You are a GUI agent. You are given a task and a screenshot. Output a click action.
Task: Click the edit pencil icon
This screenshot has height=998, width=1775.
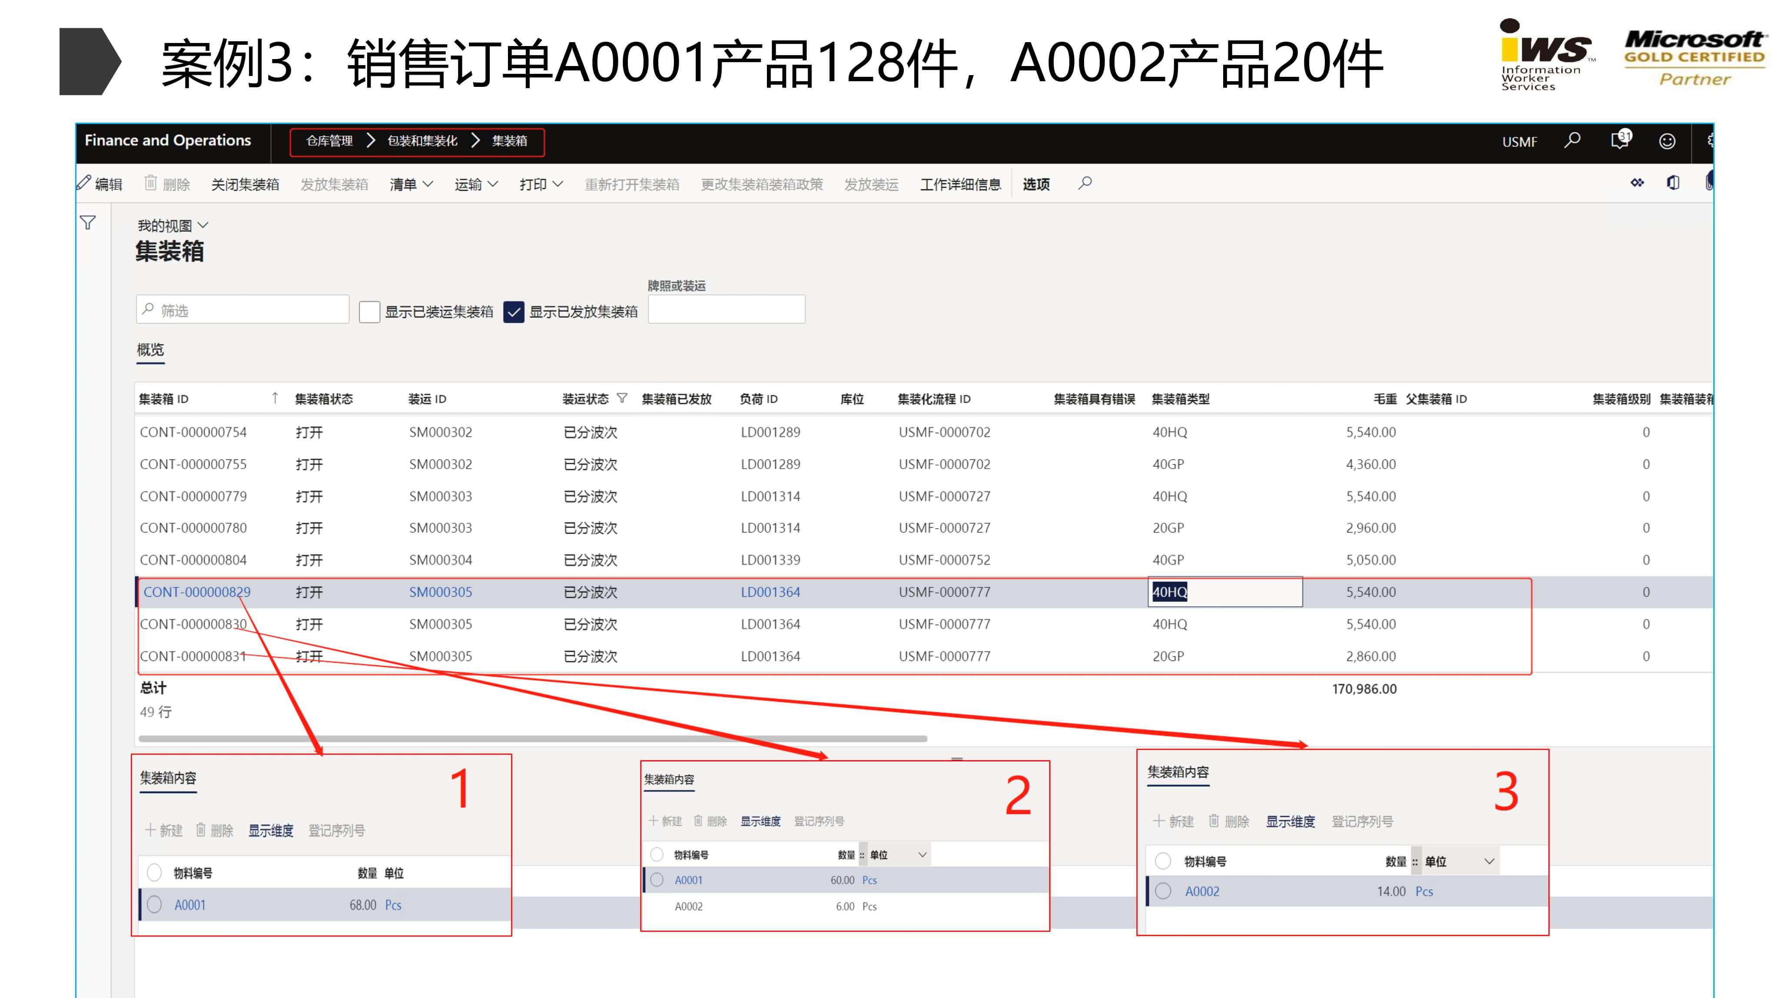tap(84, 183)
